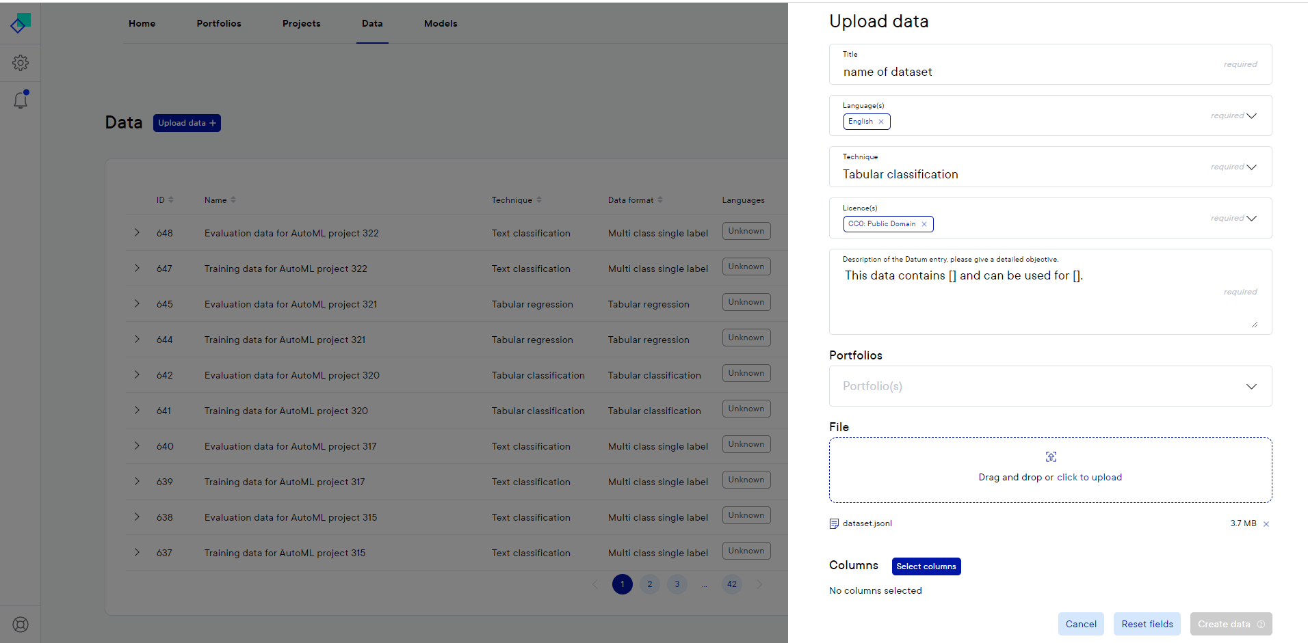
Task: Click the help lifebuoy icon
Action: pyautogui.click(x=21, y=625)
